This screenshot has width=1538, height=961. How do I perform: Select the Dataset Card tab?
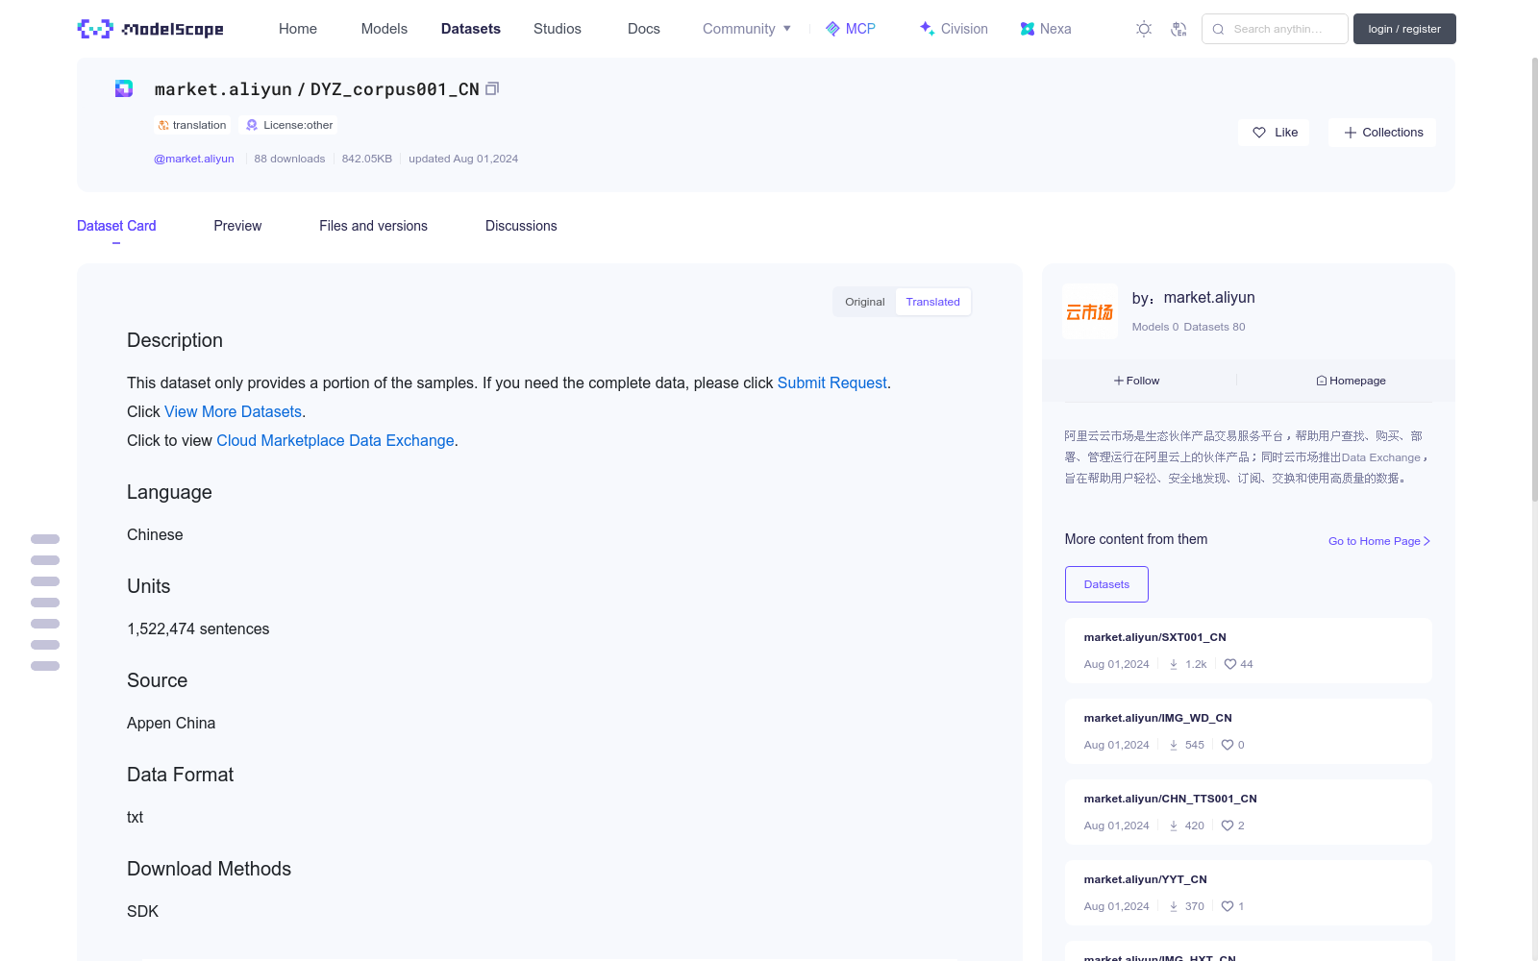[x=116, y=226]
